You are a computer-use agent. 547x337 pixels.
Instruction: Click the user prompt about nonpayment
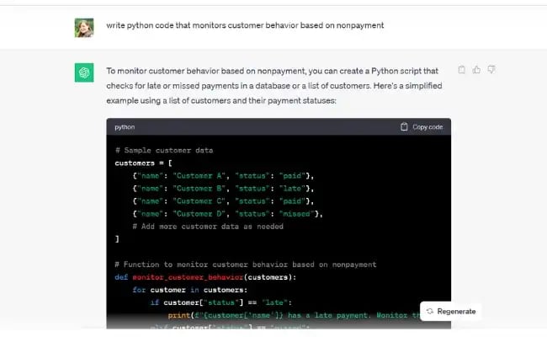click(x=245, y=25)
